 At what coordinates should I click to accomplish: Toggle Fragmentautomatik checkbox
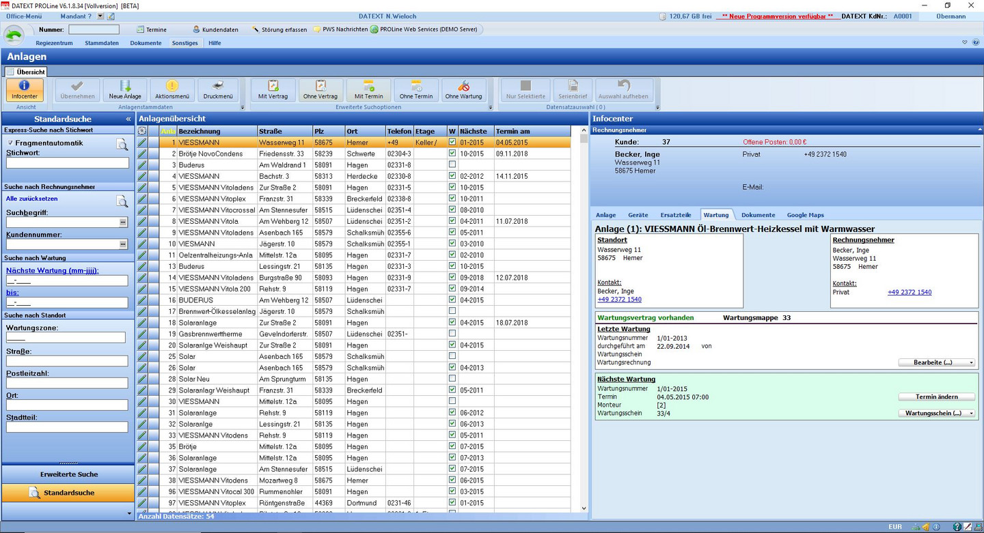10,143
